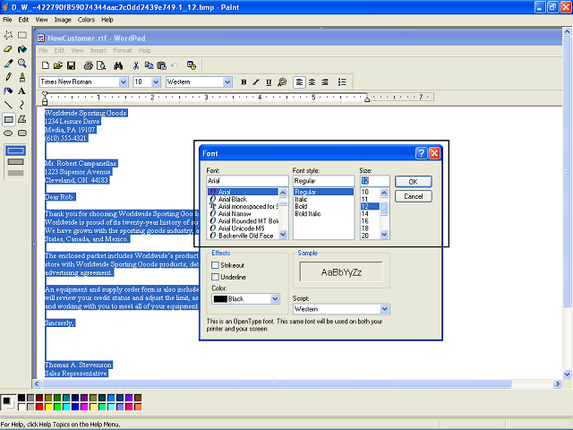Select the Free-Form Select tool in Paint
Image resolution: width=573 pixels, height=430 pixels.
click(x=8, y=35)
